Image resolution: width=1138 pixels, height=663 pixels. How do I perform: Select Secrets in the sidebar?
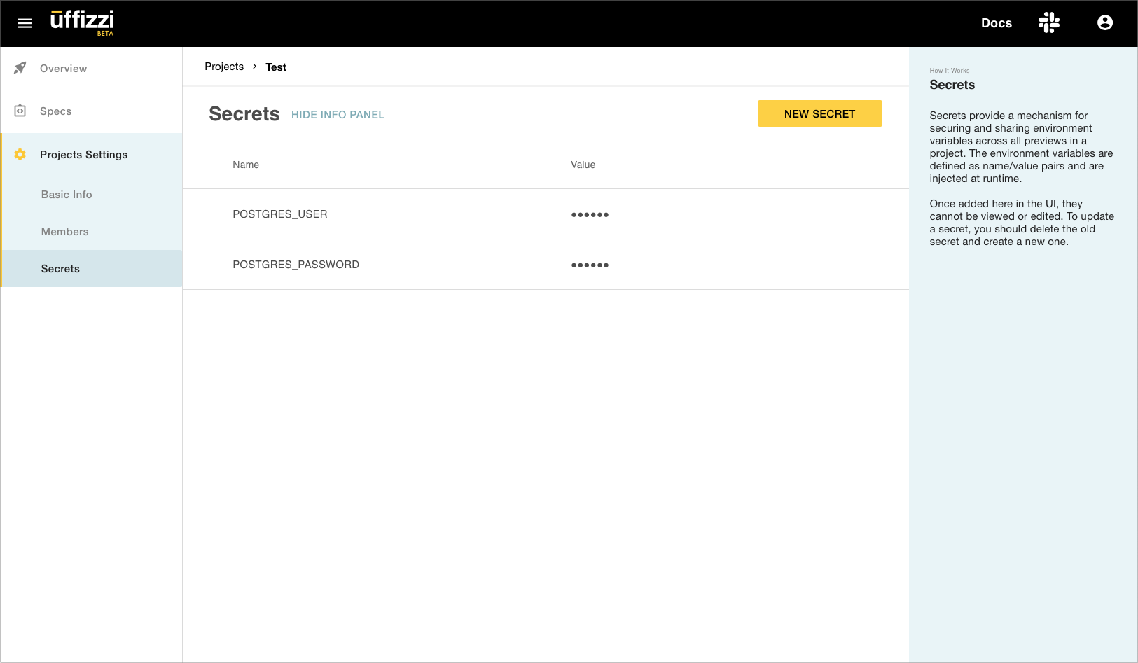point(60,269)
